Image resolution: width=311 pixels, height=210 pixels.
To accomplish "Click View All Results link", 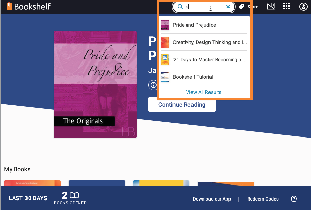I will [x=204, y=92].
